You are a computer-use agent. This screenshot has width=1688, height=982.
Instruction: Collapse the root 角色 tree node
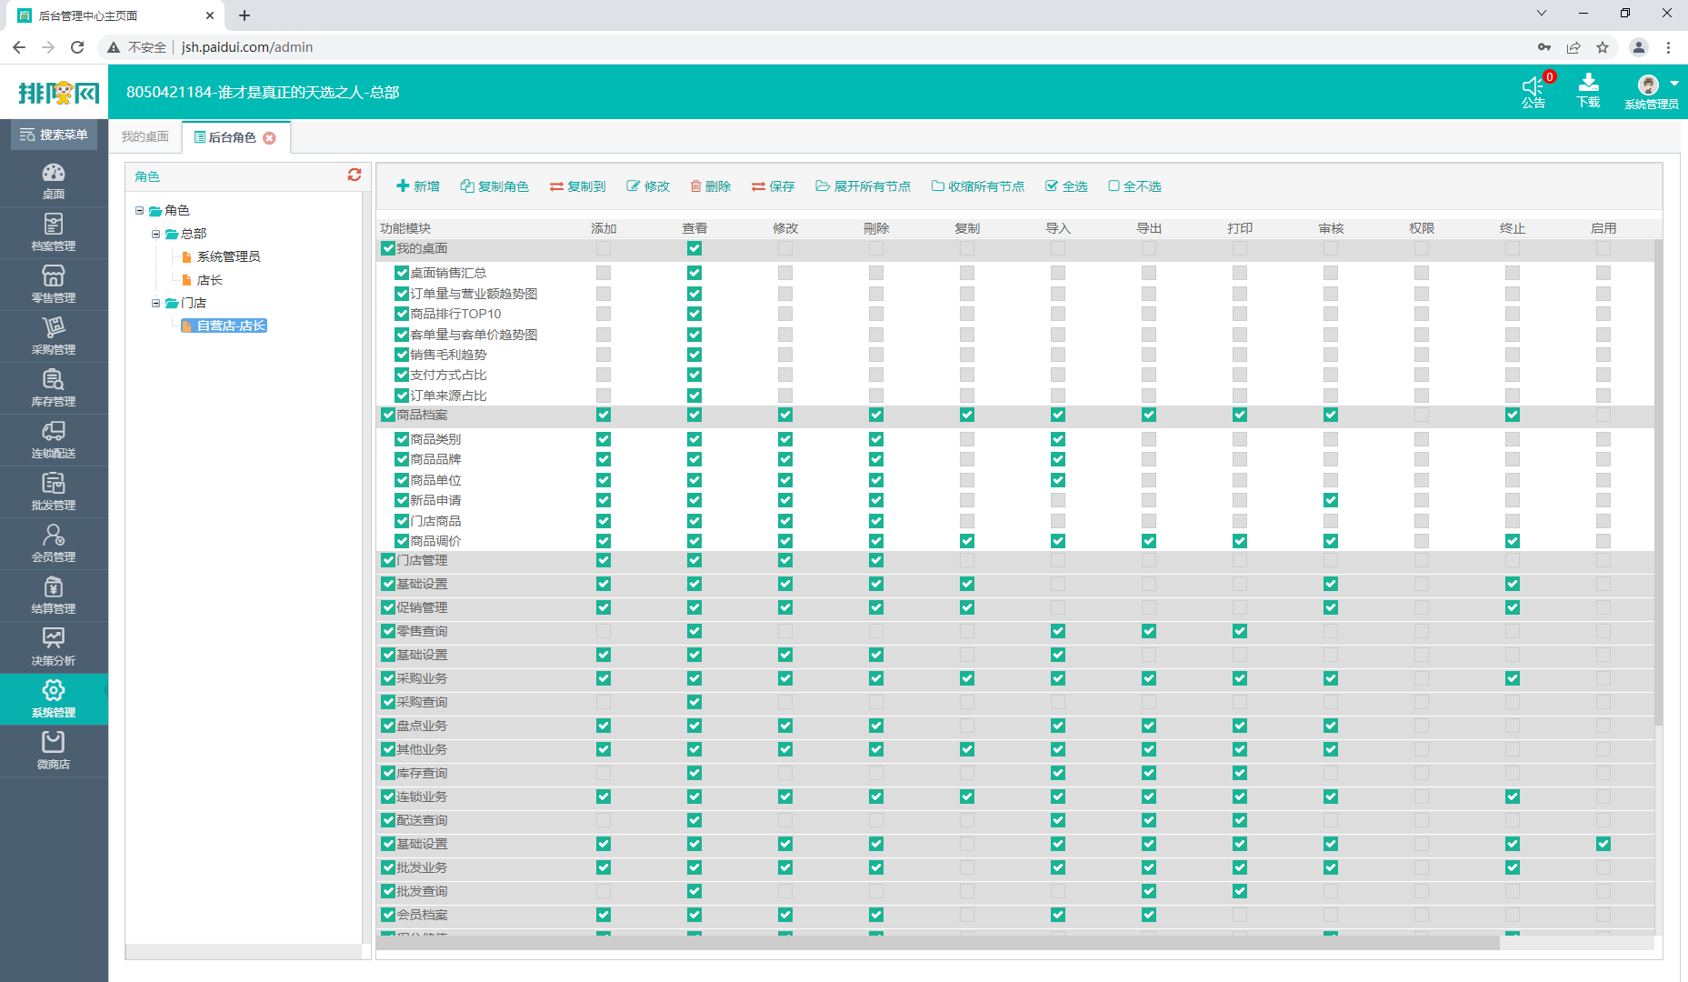tap(140, 210)
